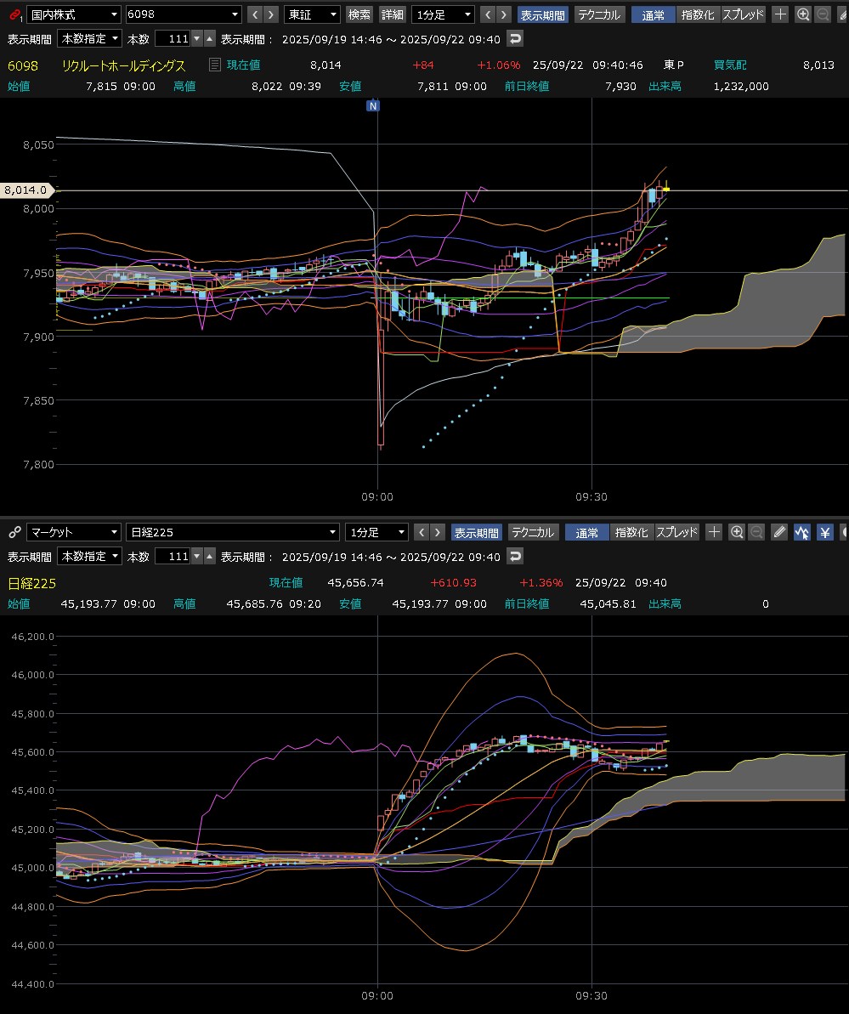The image size is (849, 1014).
Task: Click the 111 bar count field in Nikkei chart
Action: coord(173,556)
